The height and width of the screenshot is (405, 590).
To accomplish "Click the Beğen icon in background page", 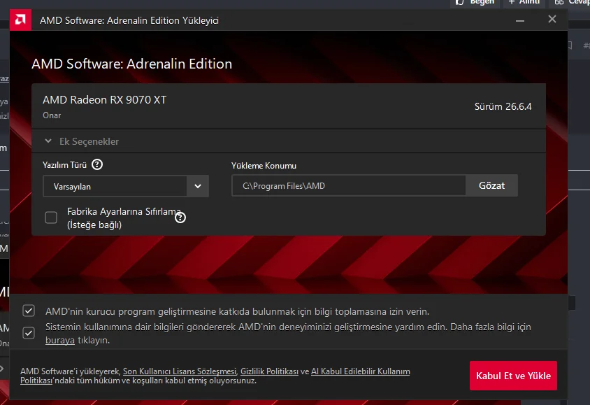I will pyautogui.click(x=460, y=2).
